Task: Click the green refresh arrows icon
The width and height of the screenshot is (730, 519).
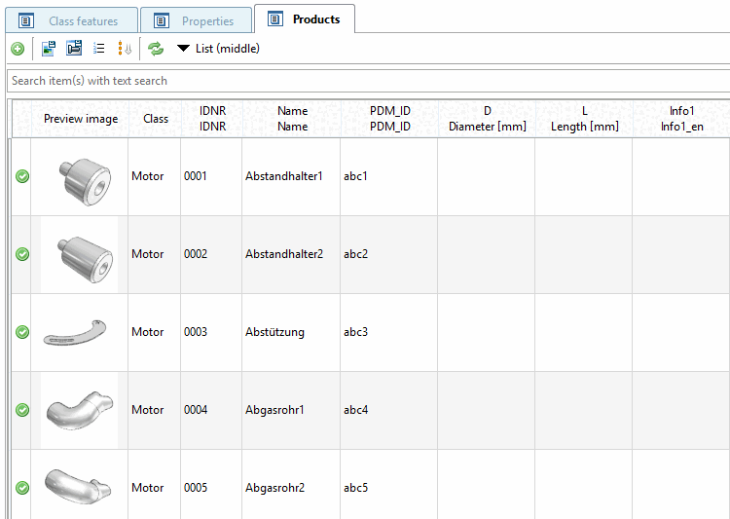Action: (x=156, y=49)
